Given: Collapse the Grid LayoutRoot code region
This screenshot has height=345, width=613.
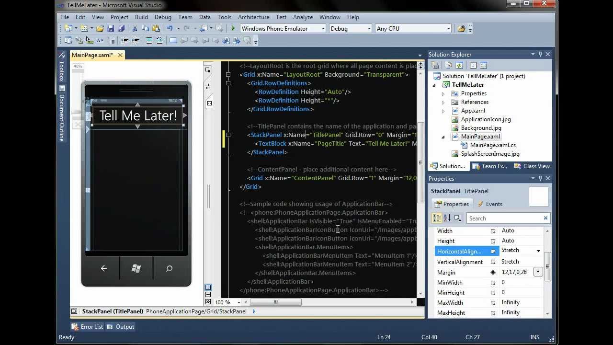Looking at the screenshot, I should point(228,75).
